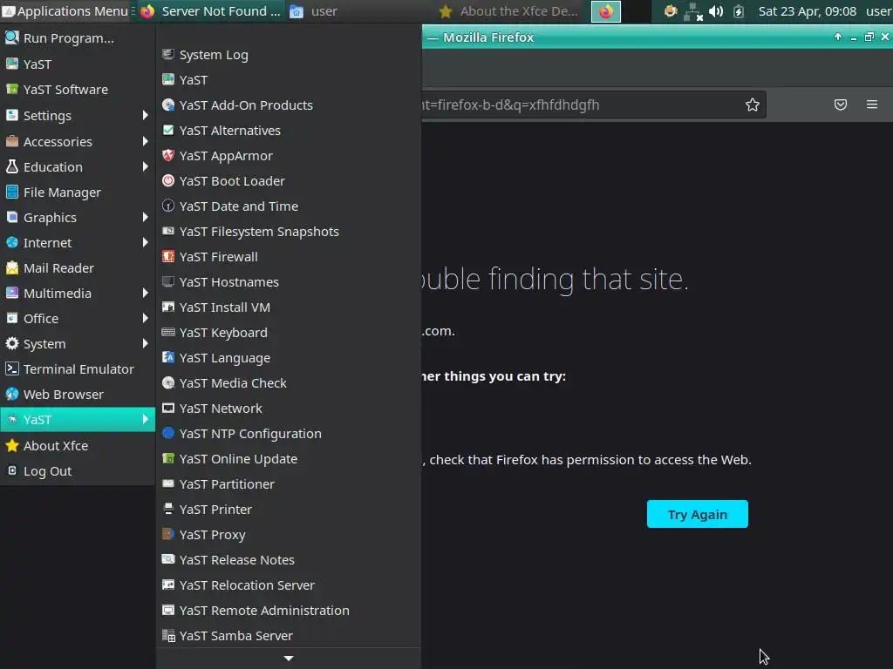Launch Web Browser from the menu
The height and width of the screenshot is (669, 893).
click(x=78, y=395)
